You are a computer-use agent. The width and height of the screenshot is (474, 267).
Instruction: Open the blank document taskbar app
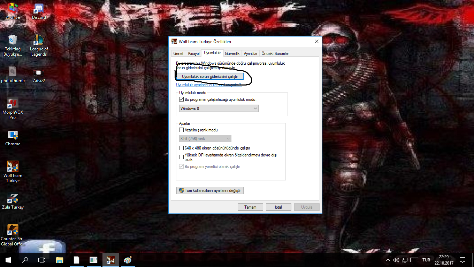[76, 260]
